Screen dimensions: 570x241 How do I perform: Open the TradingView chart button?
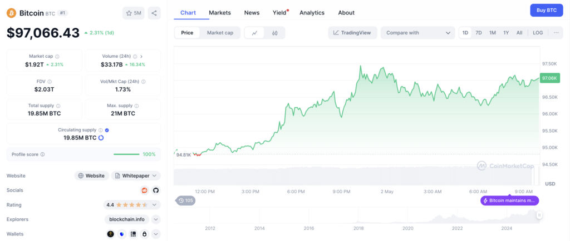(352, 33)
